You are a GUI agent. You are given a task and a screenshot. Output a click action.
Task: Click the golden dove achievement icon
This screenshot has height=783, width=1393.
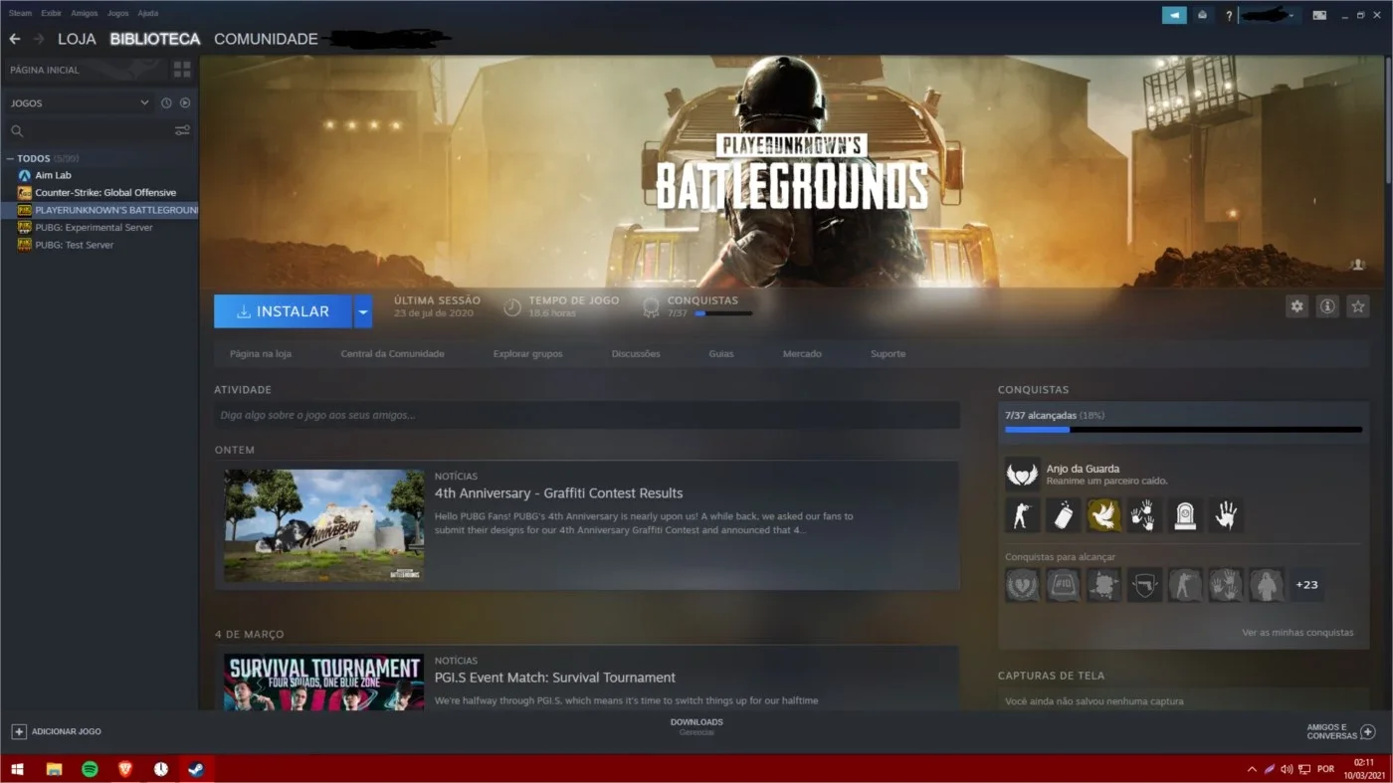click(1103, 515)
